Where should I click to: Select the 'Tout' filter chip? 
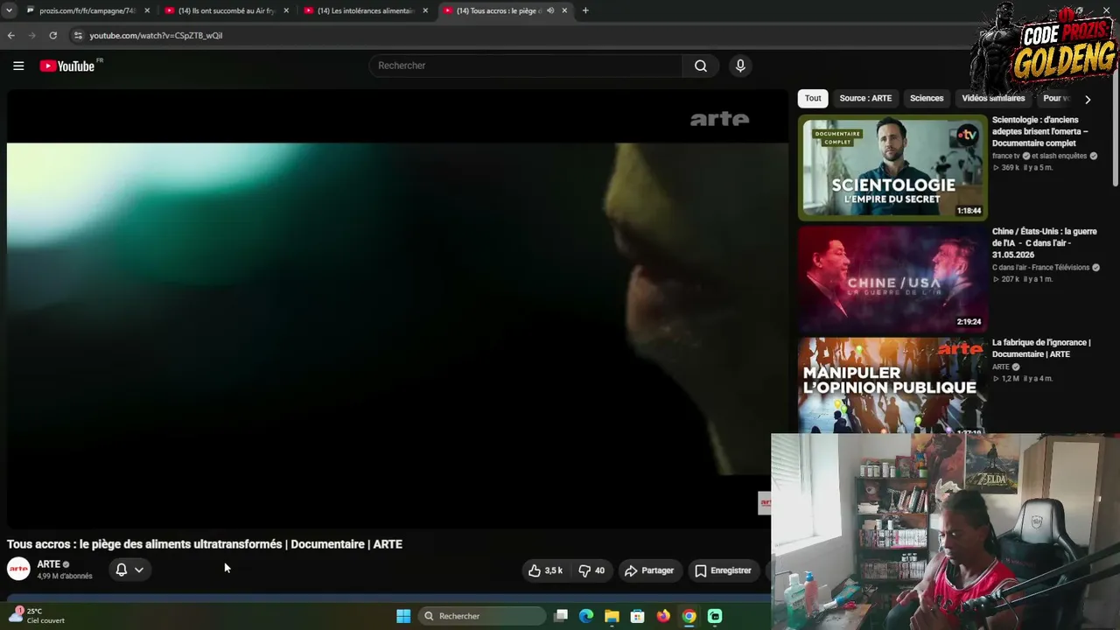[813, 99]
